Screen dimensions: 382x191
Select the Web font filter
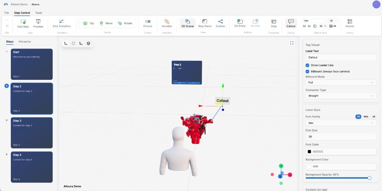(366, 117)
